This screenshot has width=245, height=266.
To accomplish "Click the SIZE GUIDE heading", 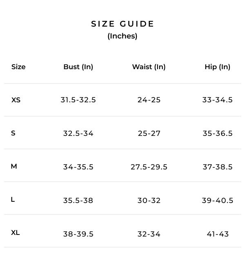I will (x=122, y=24).
